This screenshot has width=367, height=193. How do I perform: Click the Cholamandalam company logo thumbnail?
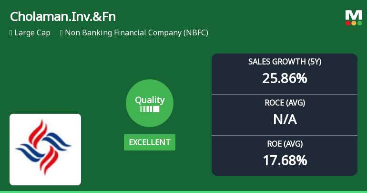[45, 150]
